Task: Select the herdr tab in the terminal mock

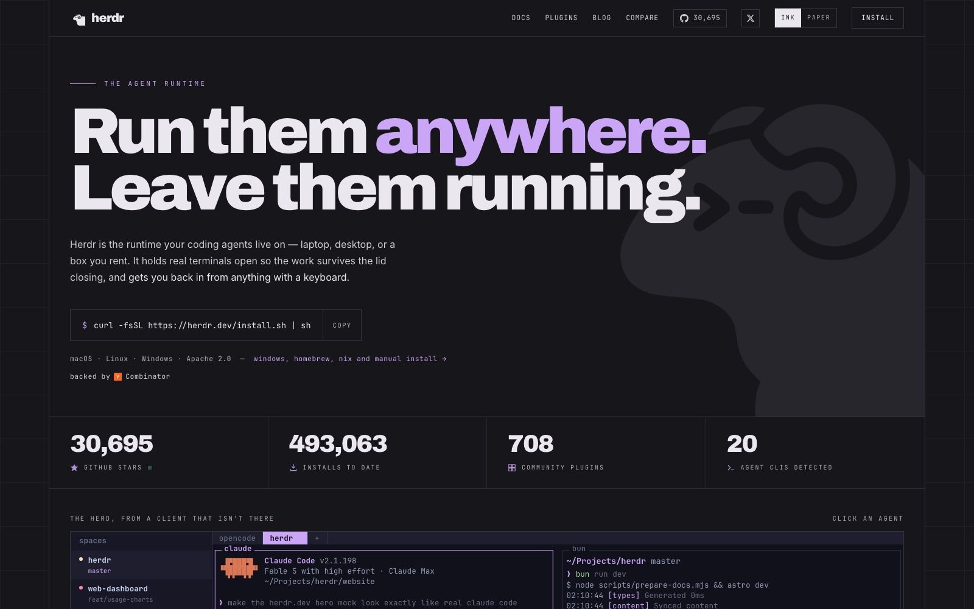Action: [285, 538]
